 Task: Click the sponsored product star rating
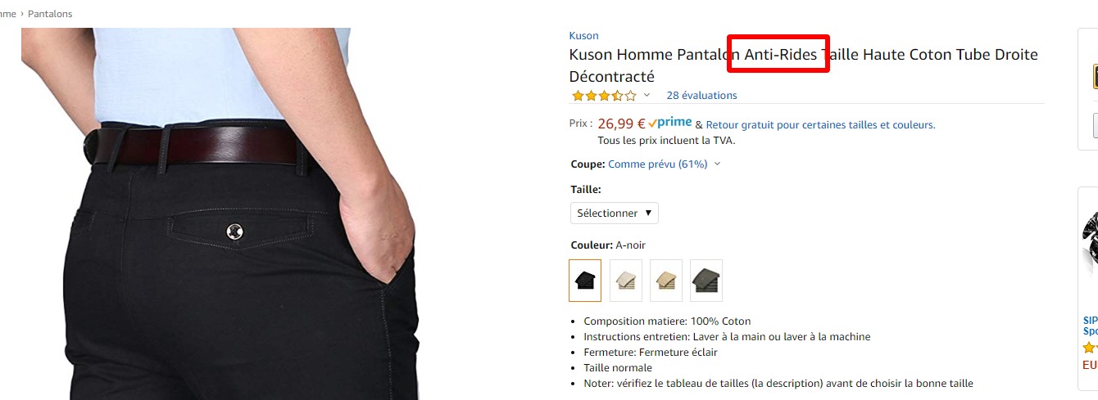tap(1091, 347)
